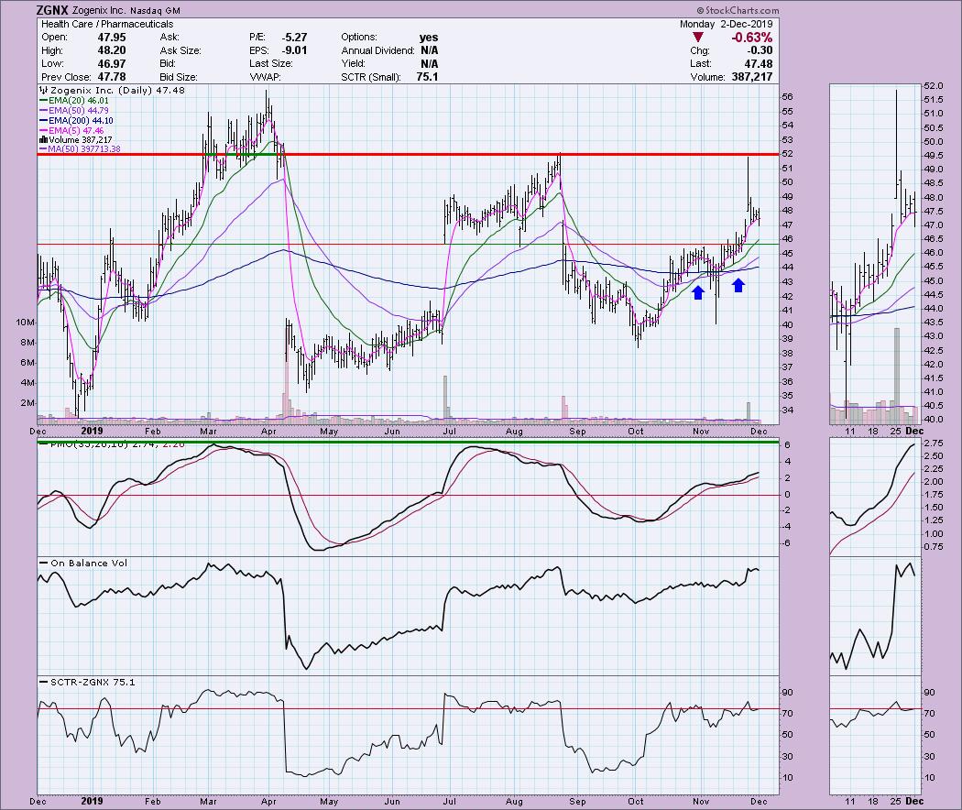Click the Zogenix Inc. (Daily) 47.48 legend title

(112, 90)
